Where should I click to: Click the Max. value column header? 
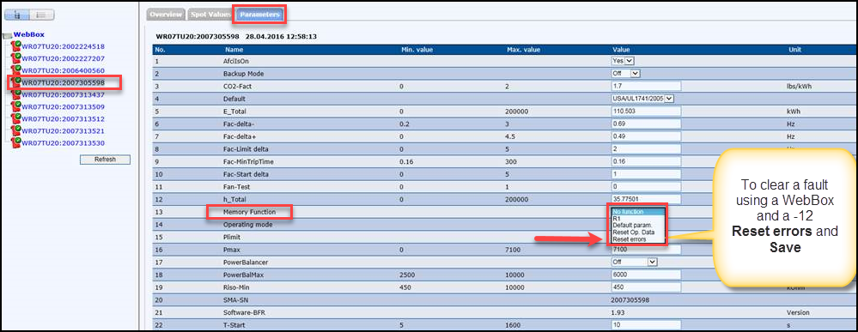(x=524, y=49)
